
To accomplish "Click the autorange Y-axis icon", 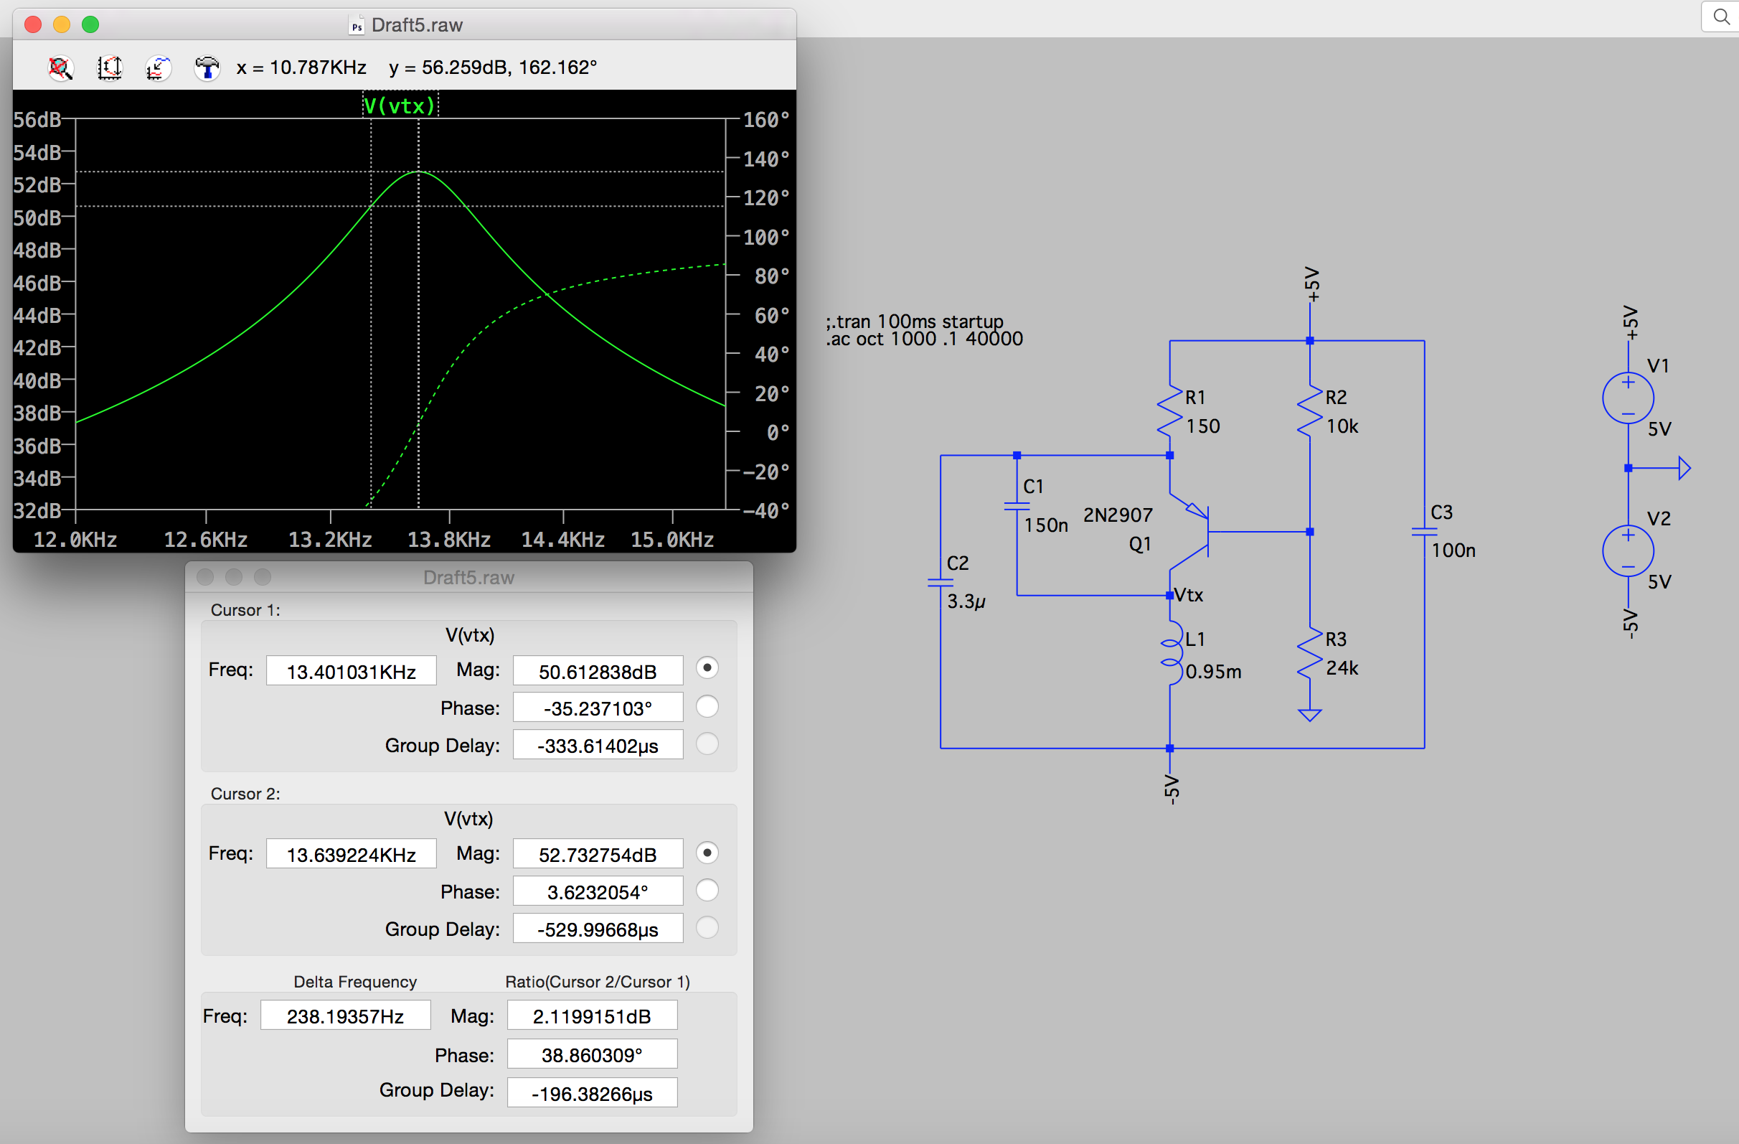I will point(110,68).
